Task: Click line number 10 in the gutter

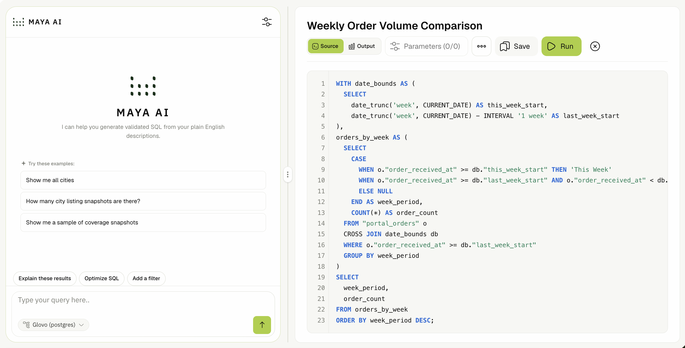Action: click(321, 180)
